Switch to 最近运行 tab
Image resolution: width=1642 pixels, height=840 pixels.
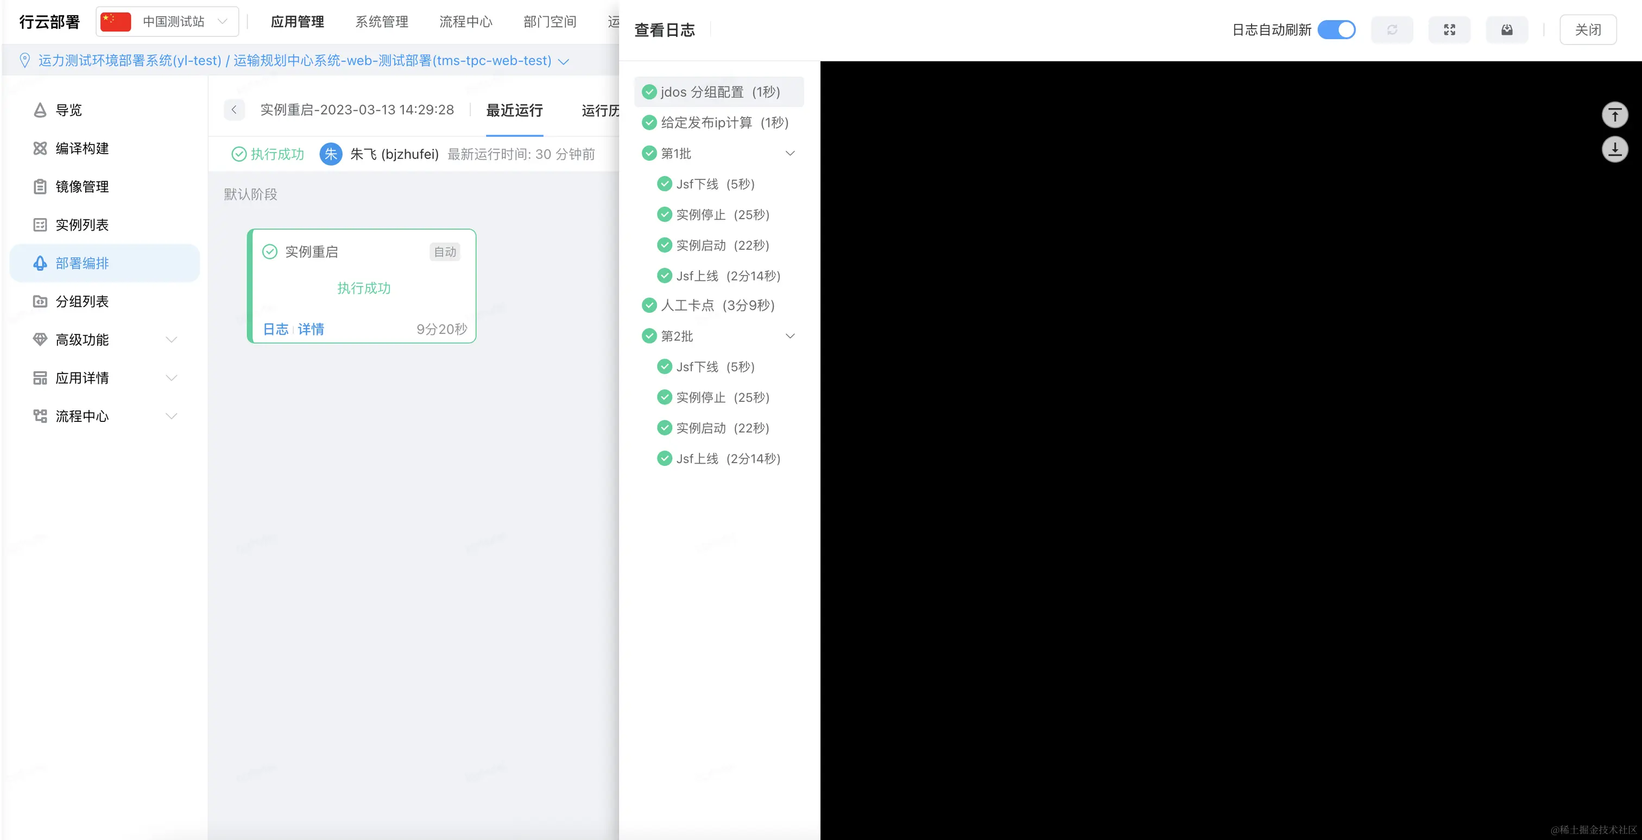click(514, 110)
